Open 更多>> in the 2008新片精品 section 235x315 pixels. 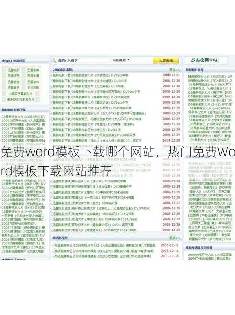pyautogui.click(x=175, y=70)
